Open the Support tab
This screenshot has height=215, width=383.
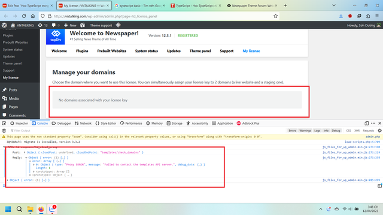point(227,51)
